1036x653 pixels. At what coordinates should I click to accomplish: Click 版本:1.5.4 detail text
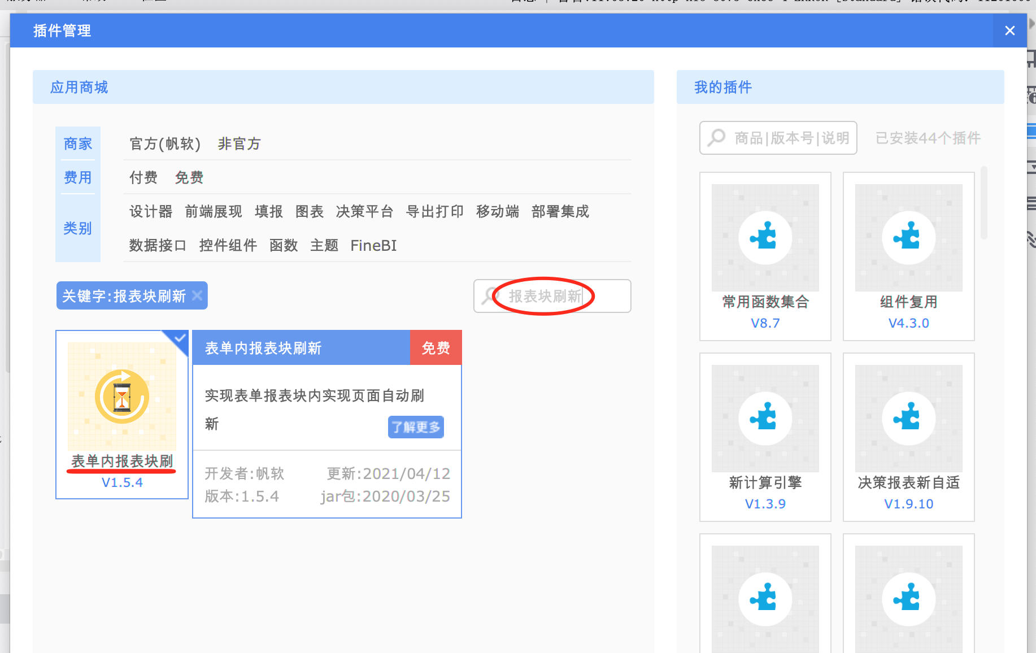click(x=242, y=496)
